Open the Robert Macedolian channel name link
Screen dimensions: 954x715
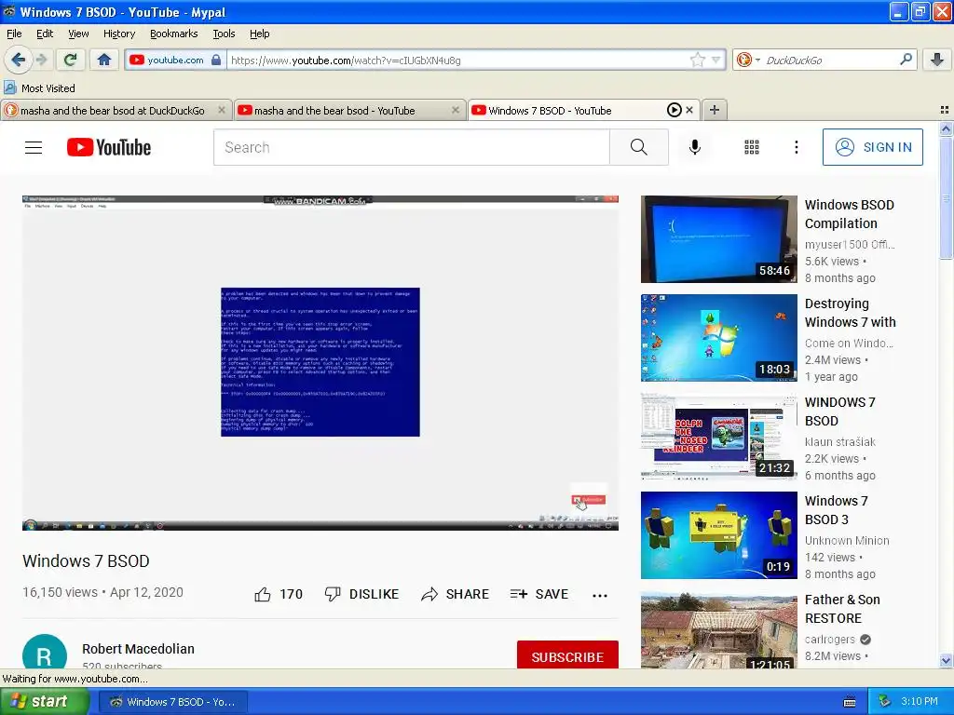[138, 649]
